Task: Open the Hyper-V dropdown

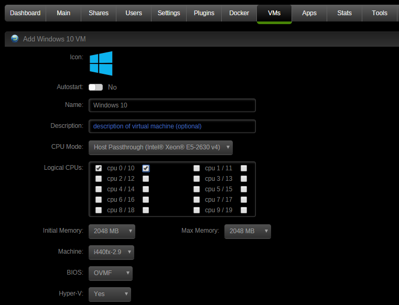Action: click(x=110, y=294)
